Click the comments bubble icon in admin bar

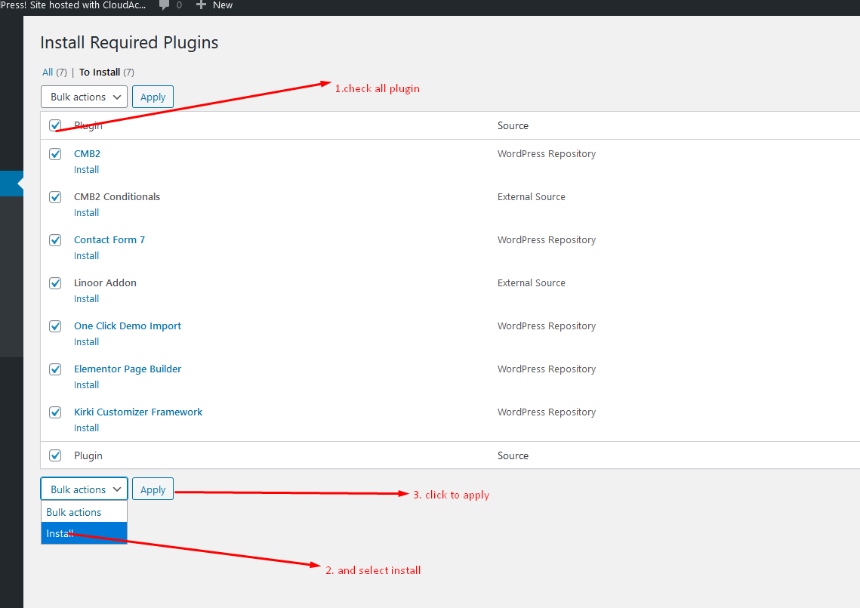165,5
